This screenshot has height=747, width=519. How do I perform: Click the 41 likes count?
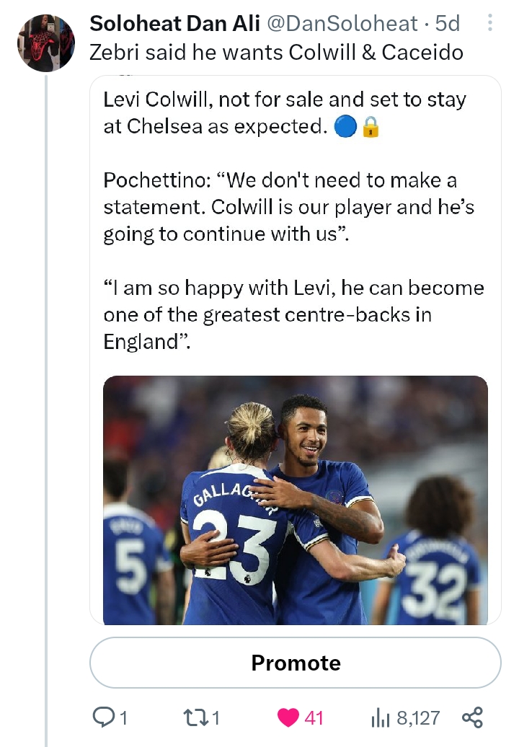point(314,717)
